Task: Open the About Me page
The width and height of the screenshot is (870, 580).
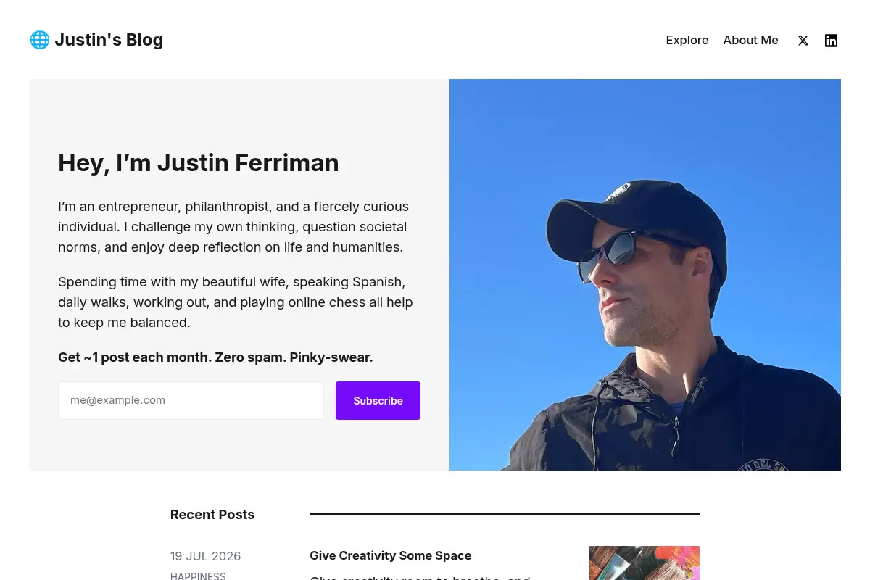Action: pos(750,41)
